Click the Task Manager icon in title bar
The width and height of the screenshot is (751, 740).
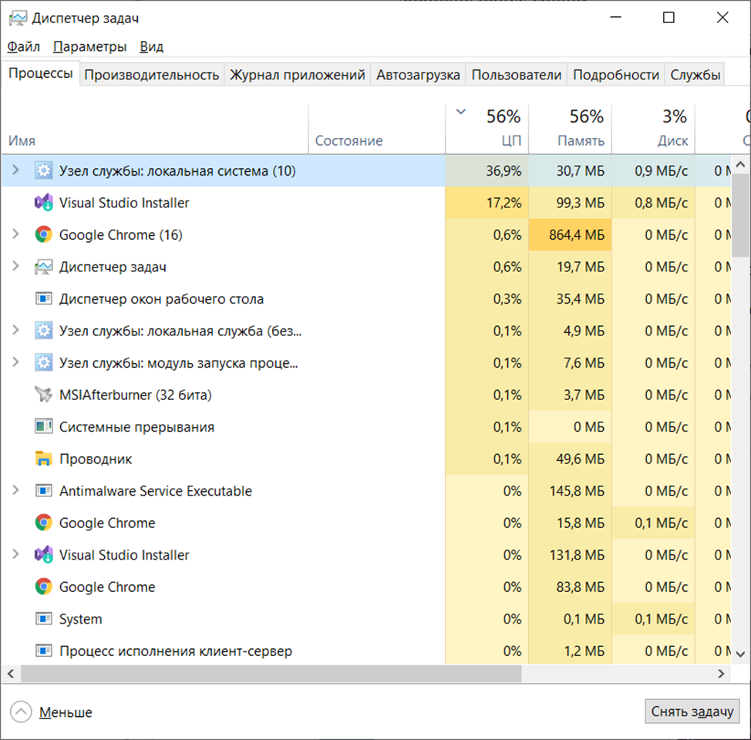[17, 16]
